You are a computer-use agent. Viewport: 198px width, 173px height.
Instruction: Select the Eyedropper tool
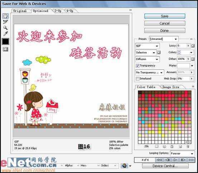5,34
